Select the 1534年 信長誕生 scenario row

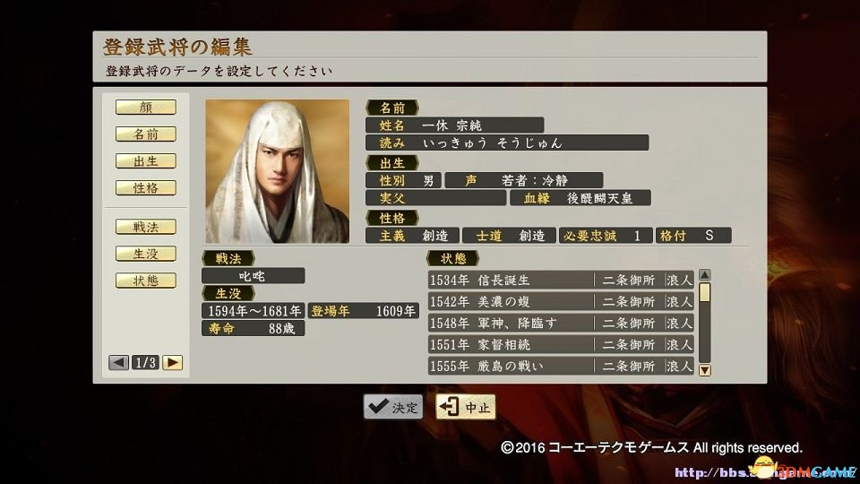click(561, 280)
